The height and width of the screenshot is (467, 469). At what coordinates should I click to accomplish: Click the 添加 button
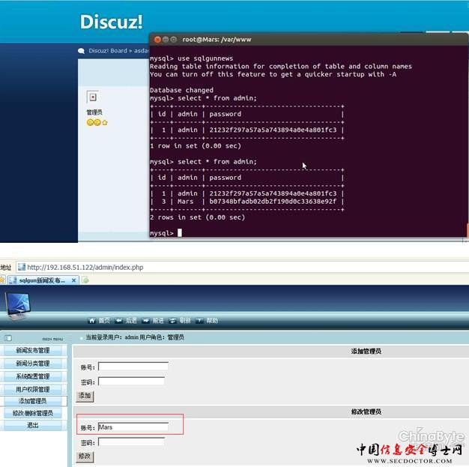(85, 396)
